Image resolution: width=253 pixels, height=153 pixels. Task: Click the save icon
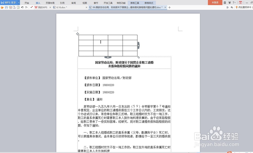[x=6, y=7]
